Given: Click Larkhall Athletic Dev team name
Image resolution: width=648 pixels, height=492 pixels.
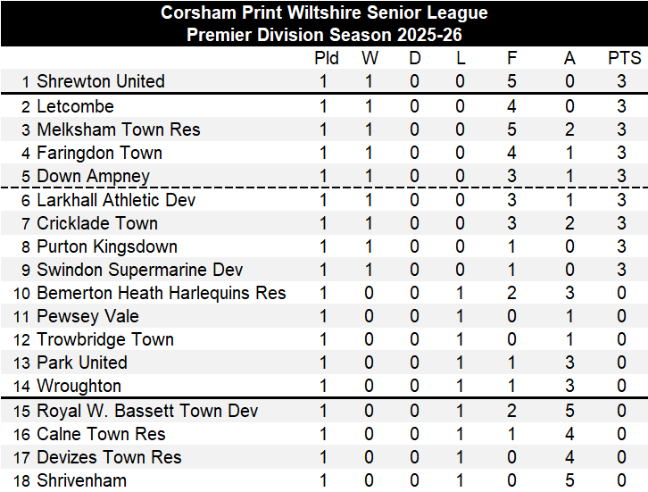Looking at the screenshot, I should [116, 200].
